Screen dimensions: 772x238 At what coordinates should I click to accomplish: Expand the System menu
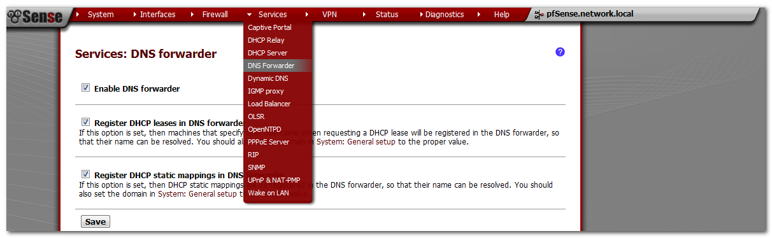(101, 15)
